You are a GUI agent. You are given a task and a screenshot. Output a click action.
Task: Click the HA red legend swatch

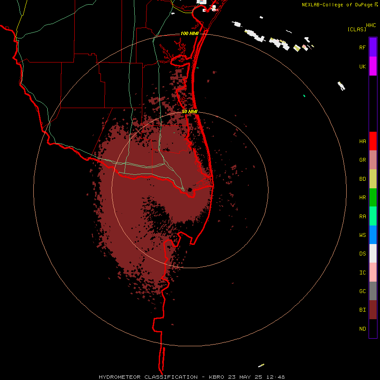[x=373, y=141]
